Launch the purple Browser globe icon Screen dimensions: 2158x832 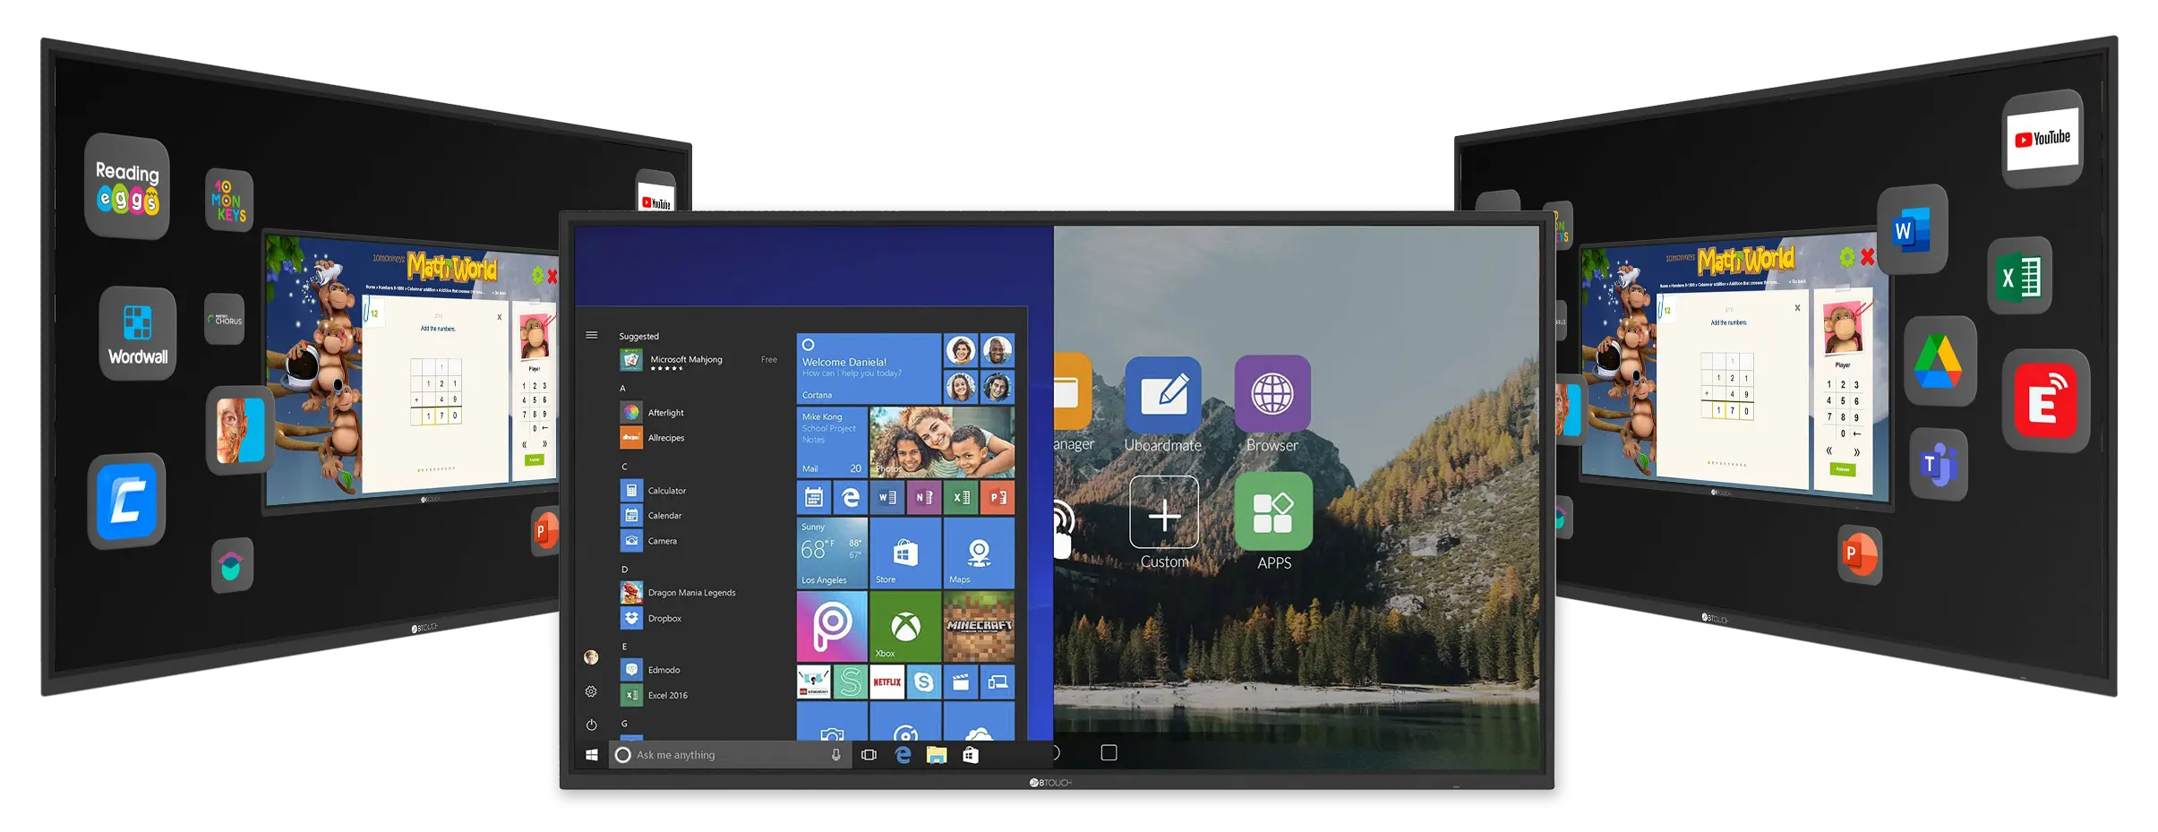coord(1272,393)
